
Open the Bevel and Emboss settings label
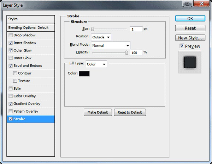28,65
